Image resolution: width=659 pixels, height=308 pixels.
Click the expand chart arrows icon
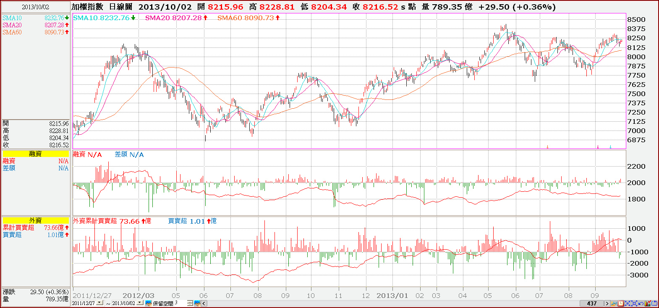tap(634, 303)
